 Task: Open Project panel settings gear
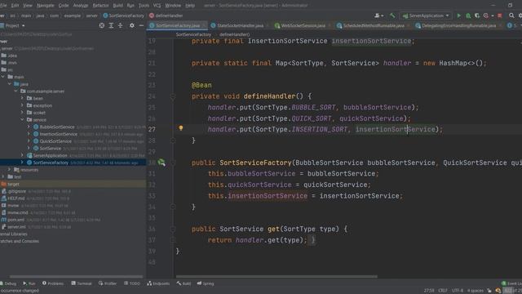coord(132,25)
